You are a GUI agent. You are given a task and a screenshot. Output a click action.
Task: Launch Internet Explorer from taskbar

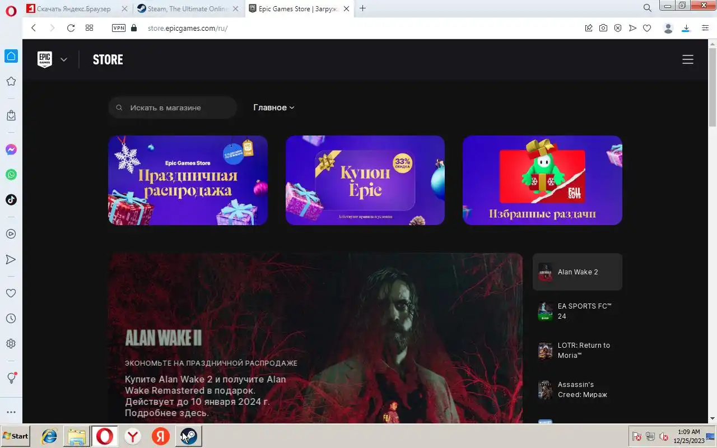[x=49, y=436]
